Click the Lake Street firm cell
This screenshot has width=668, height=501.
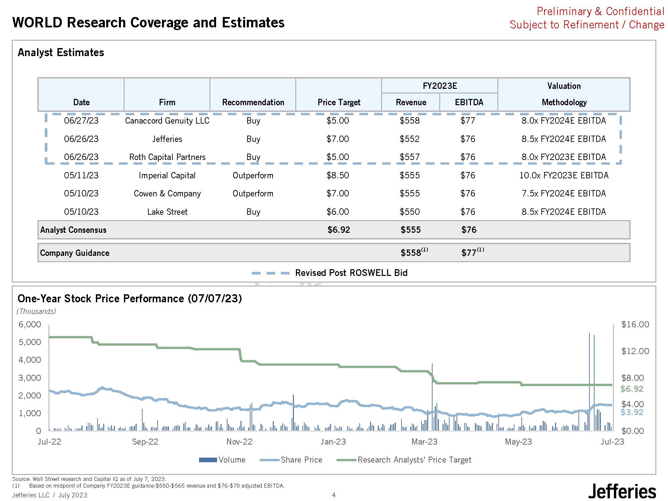167,212
